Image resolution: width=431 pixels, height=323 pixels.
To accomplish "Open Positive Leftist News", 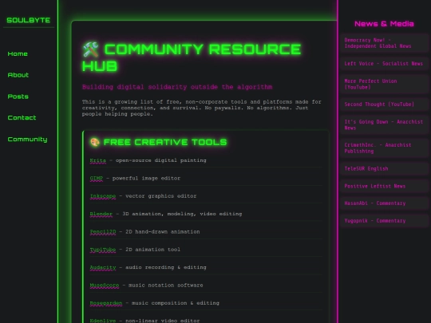I will 384,186.
